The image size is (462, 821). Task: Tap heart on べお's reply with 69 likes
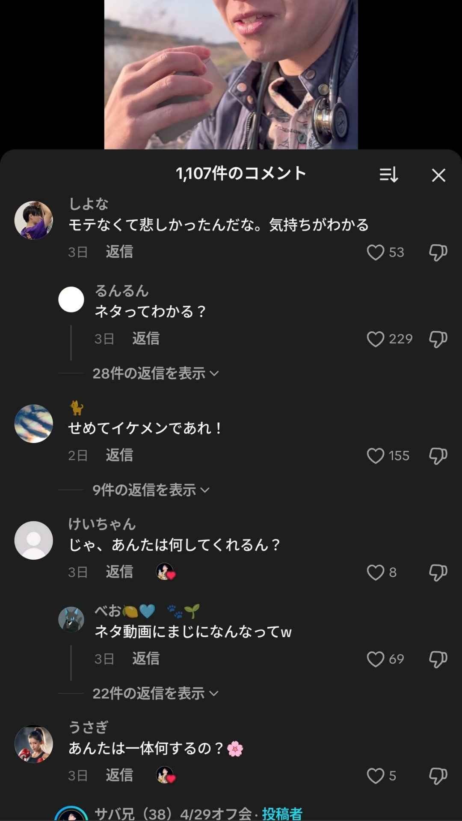coord(376,659)
